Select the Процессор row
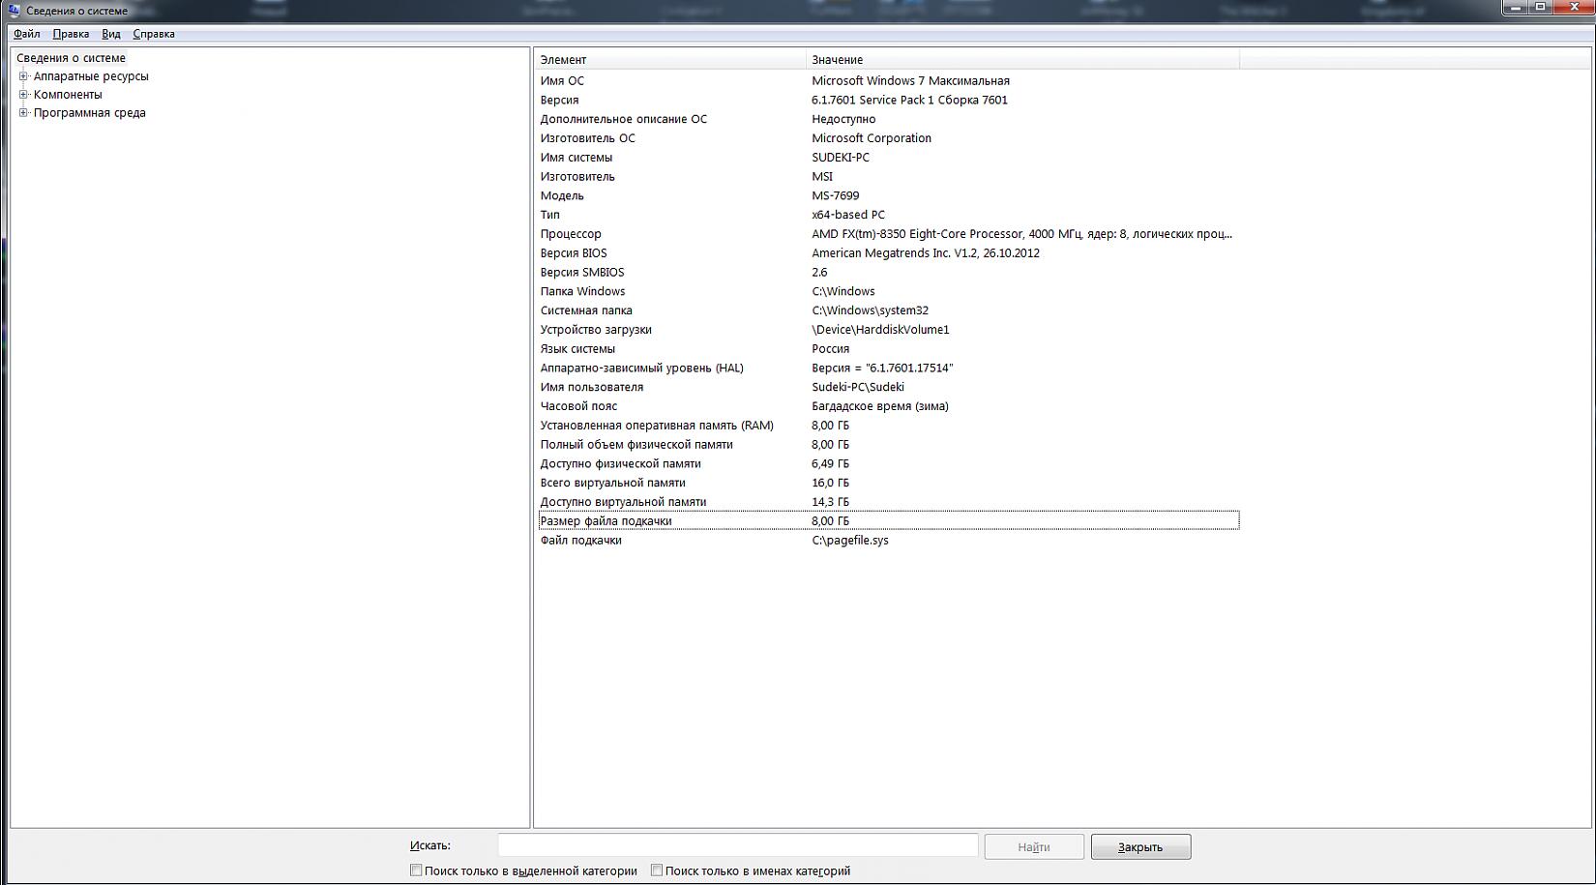The image size is (1596, 885). (x=888, y=234)
